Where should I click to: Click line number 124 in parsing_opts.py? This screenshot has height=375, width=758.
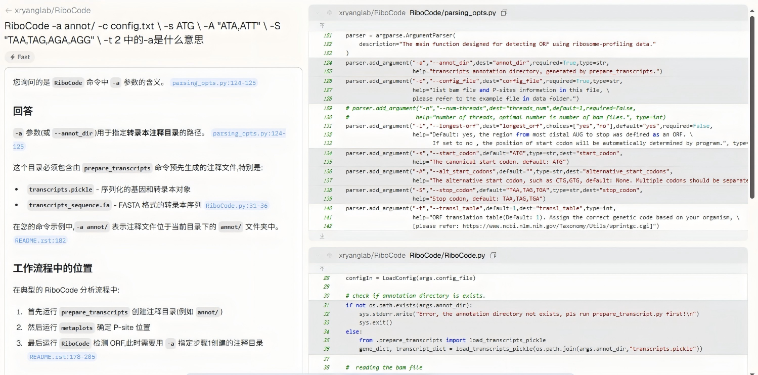327,63
